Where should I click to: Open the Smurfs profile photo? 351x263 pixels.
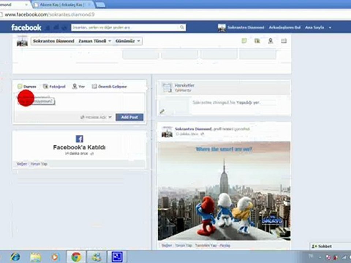pyautogui.click(x=224, y=191)
